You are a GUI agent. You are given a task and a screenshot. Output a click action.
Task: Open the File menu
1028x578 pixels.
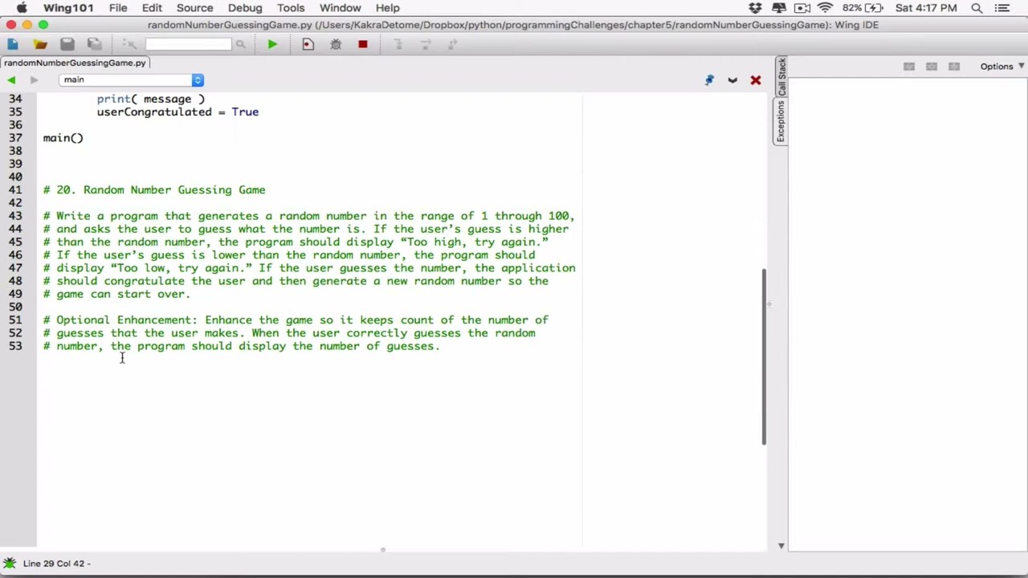tap(118, 8)
